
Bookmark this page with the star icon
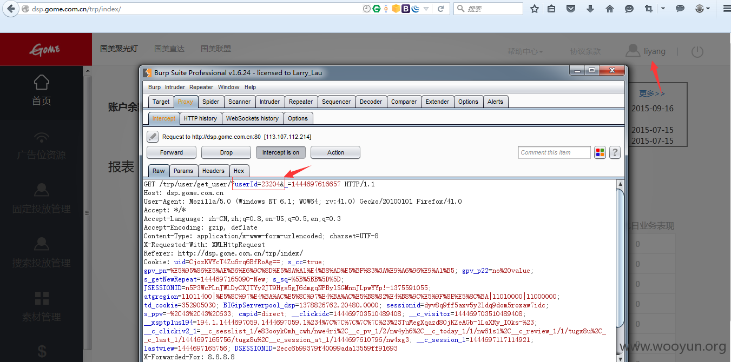[x=535, y=9]
